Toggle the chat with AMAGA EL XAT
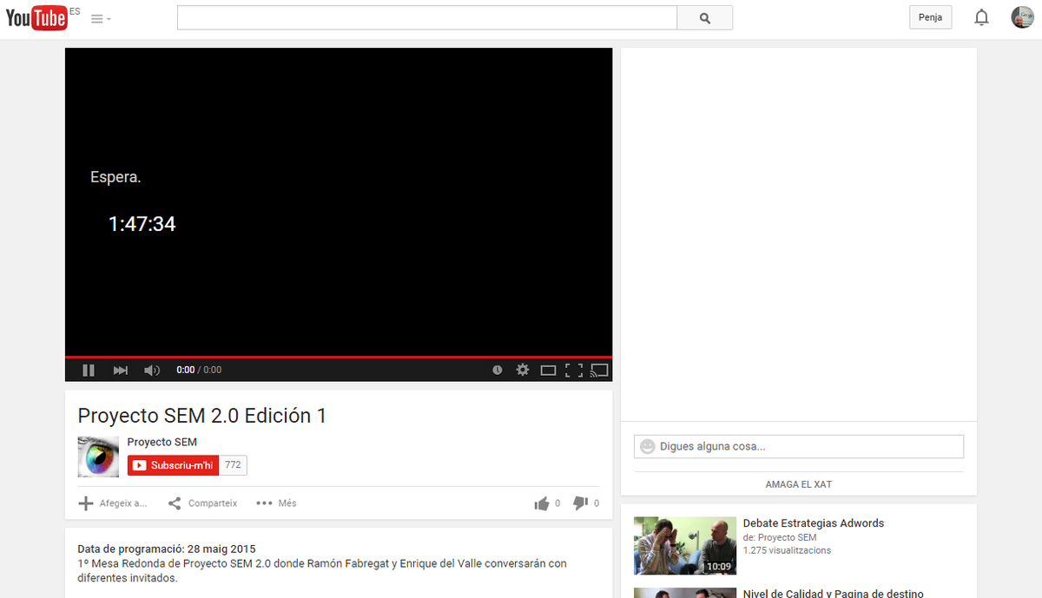This screenshot has height=598, width=1042. pyautogui.click(x=799, y=484)
